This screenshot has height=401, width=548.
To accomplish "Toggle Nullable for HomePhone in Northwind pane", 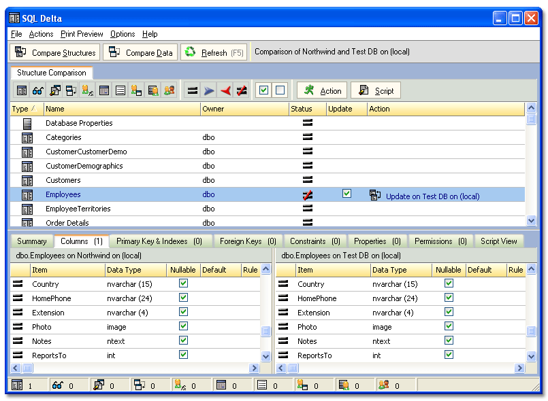I will pyautogui.click(x=184, y=297).
